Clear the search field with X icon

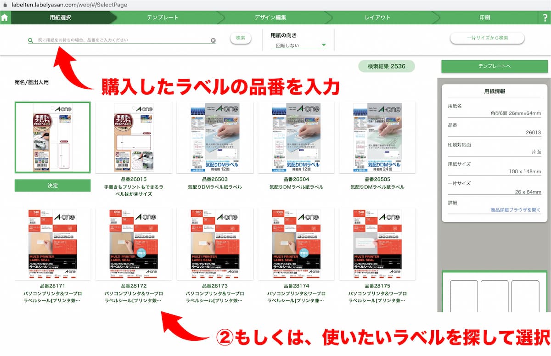213,40
